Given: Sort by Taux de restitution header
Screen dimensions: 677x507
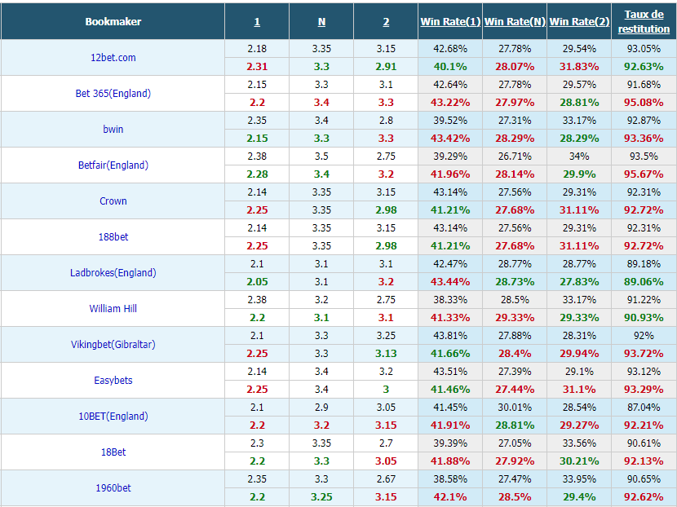Looking at the screenshot, I should 644,21.
